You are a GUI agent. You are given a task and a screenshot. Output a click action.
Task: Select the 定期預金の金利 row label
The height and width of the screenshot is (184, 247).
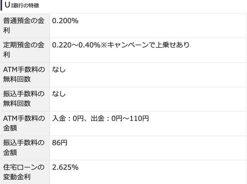24,50
